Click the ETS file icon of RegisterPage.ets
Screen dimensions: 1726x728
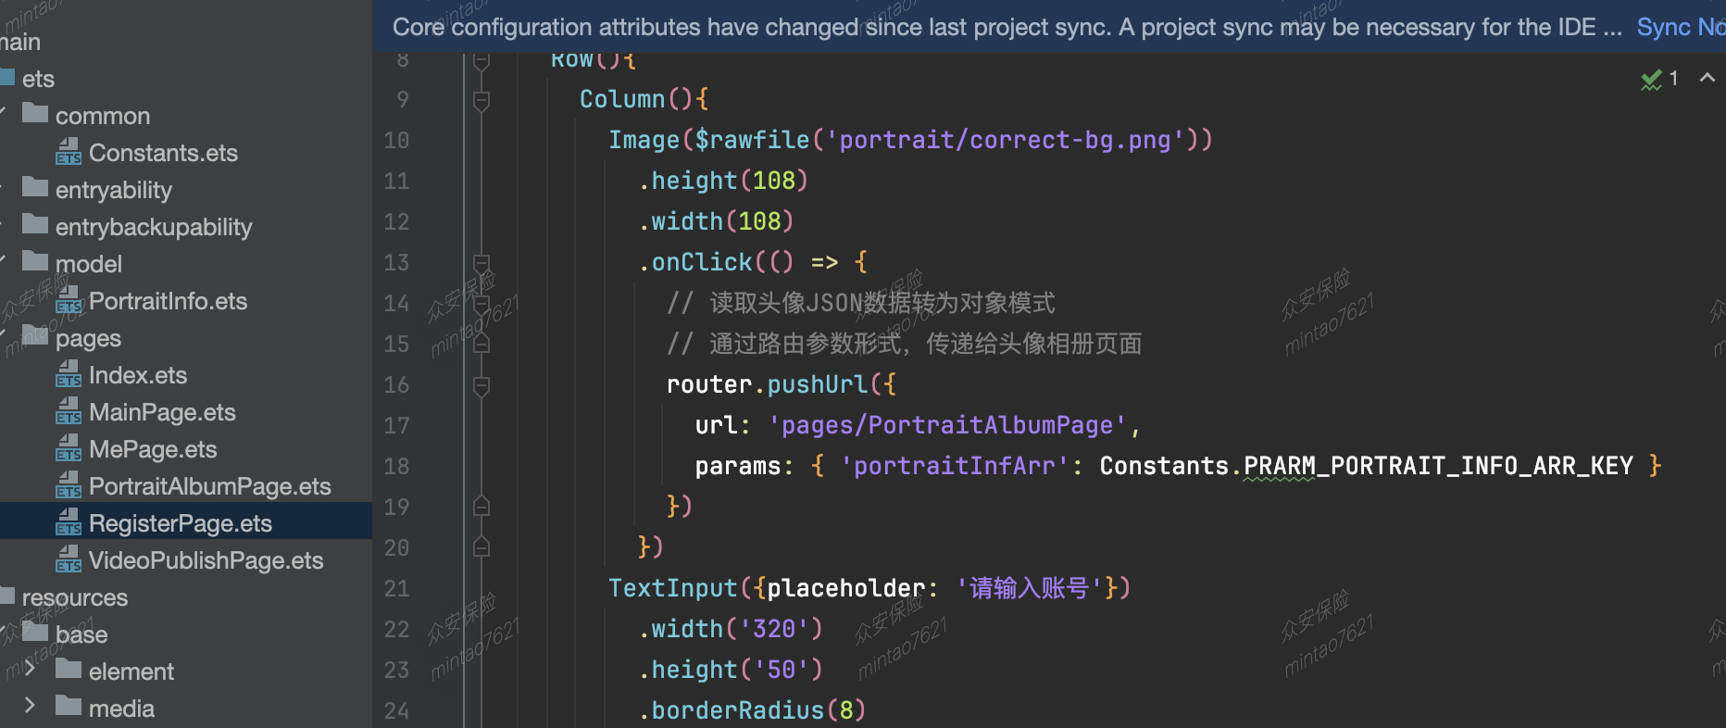tap(69, 521)
